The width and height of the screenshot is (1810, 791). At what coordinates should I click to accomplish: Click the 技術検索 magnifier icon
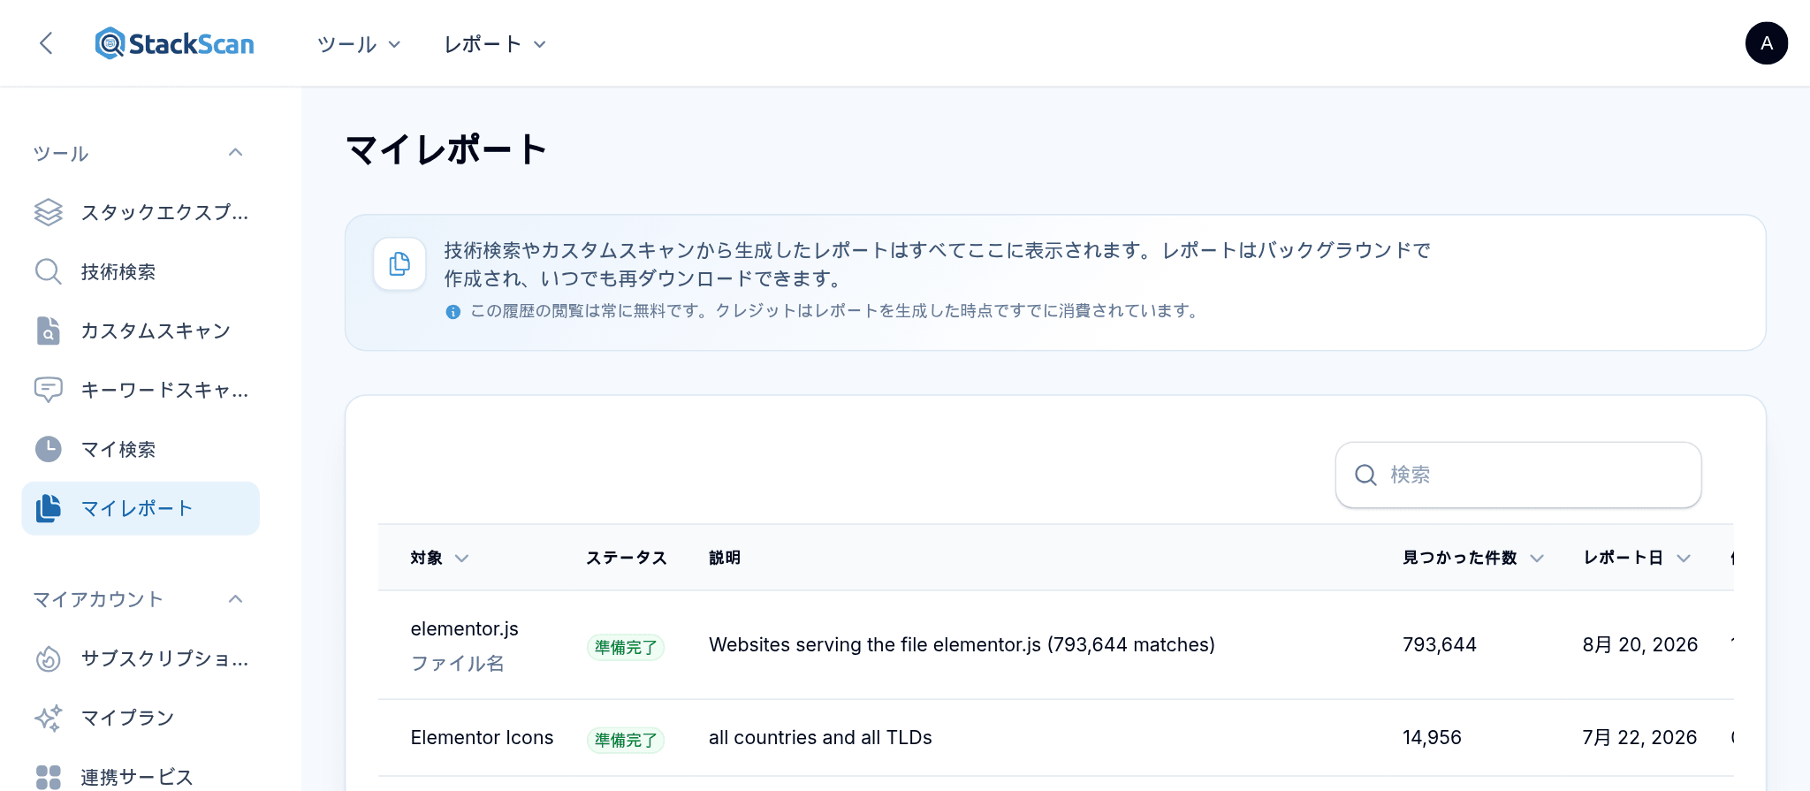pyautogui.click(x=49, y=271)
